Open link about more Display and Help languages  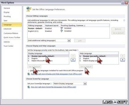pos(57,74)
